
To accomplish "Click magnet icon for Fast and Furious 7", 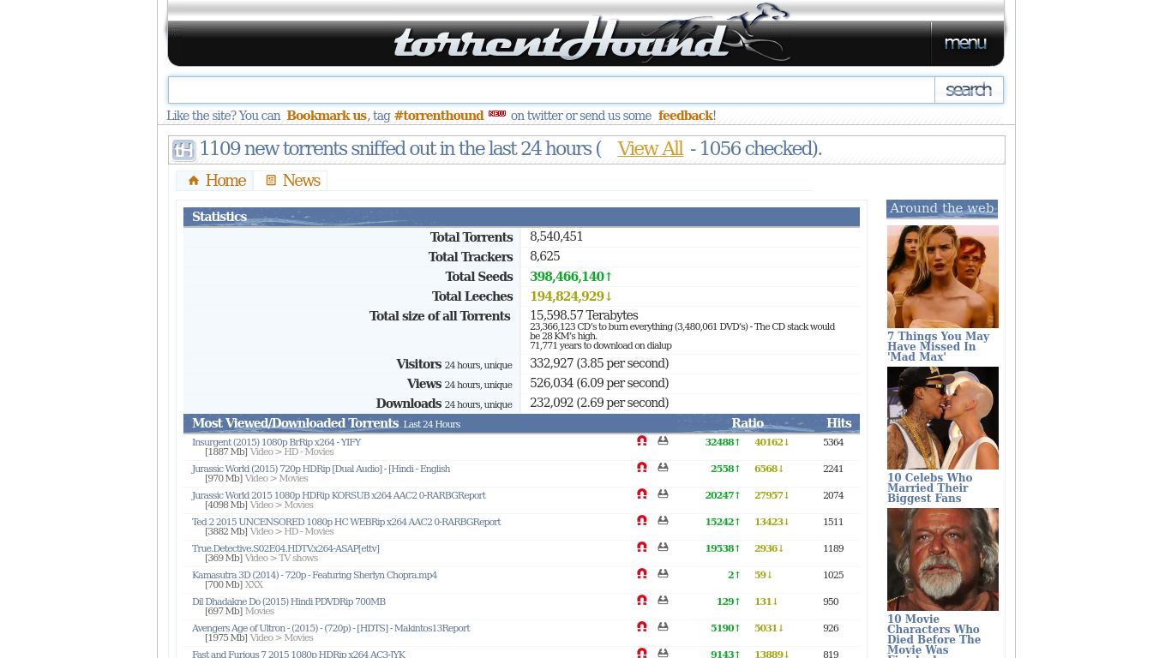I will 642,653.
